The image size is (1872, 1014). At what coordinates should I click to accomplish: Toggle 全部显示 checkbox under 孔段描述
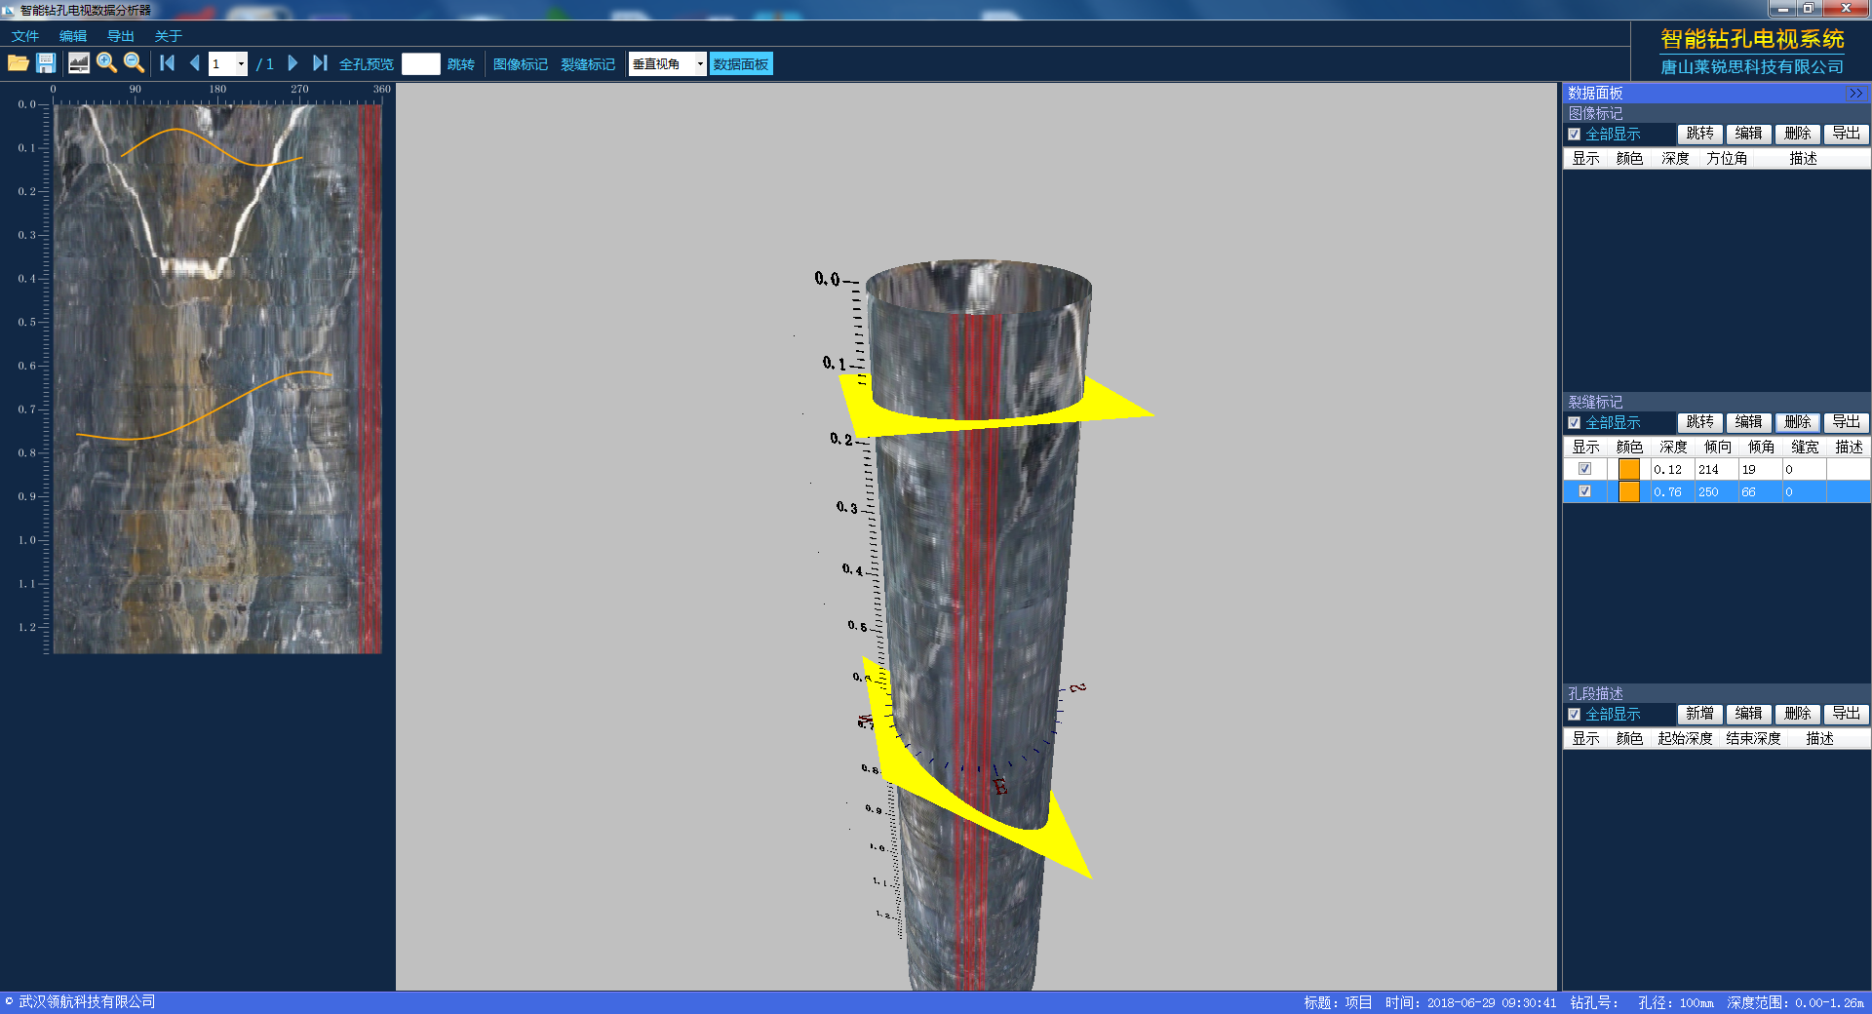pyautogui.click(x=1574, y=715)
